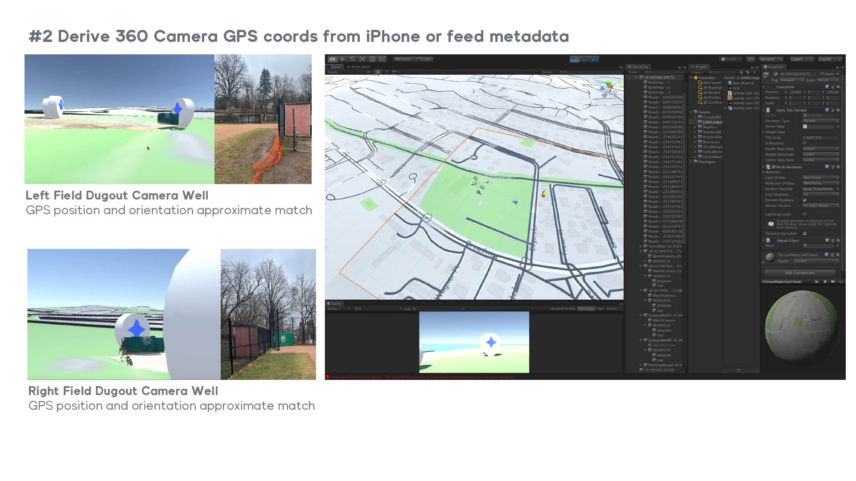
Task: Click the Maximize On Play button
Action: tap(563, 309)
